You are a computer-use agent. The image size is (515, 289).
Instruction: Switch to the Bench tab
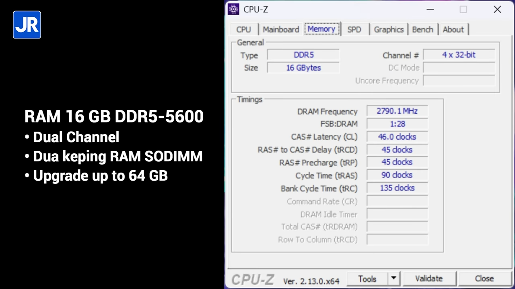tap(422, 29)
